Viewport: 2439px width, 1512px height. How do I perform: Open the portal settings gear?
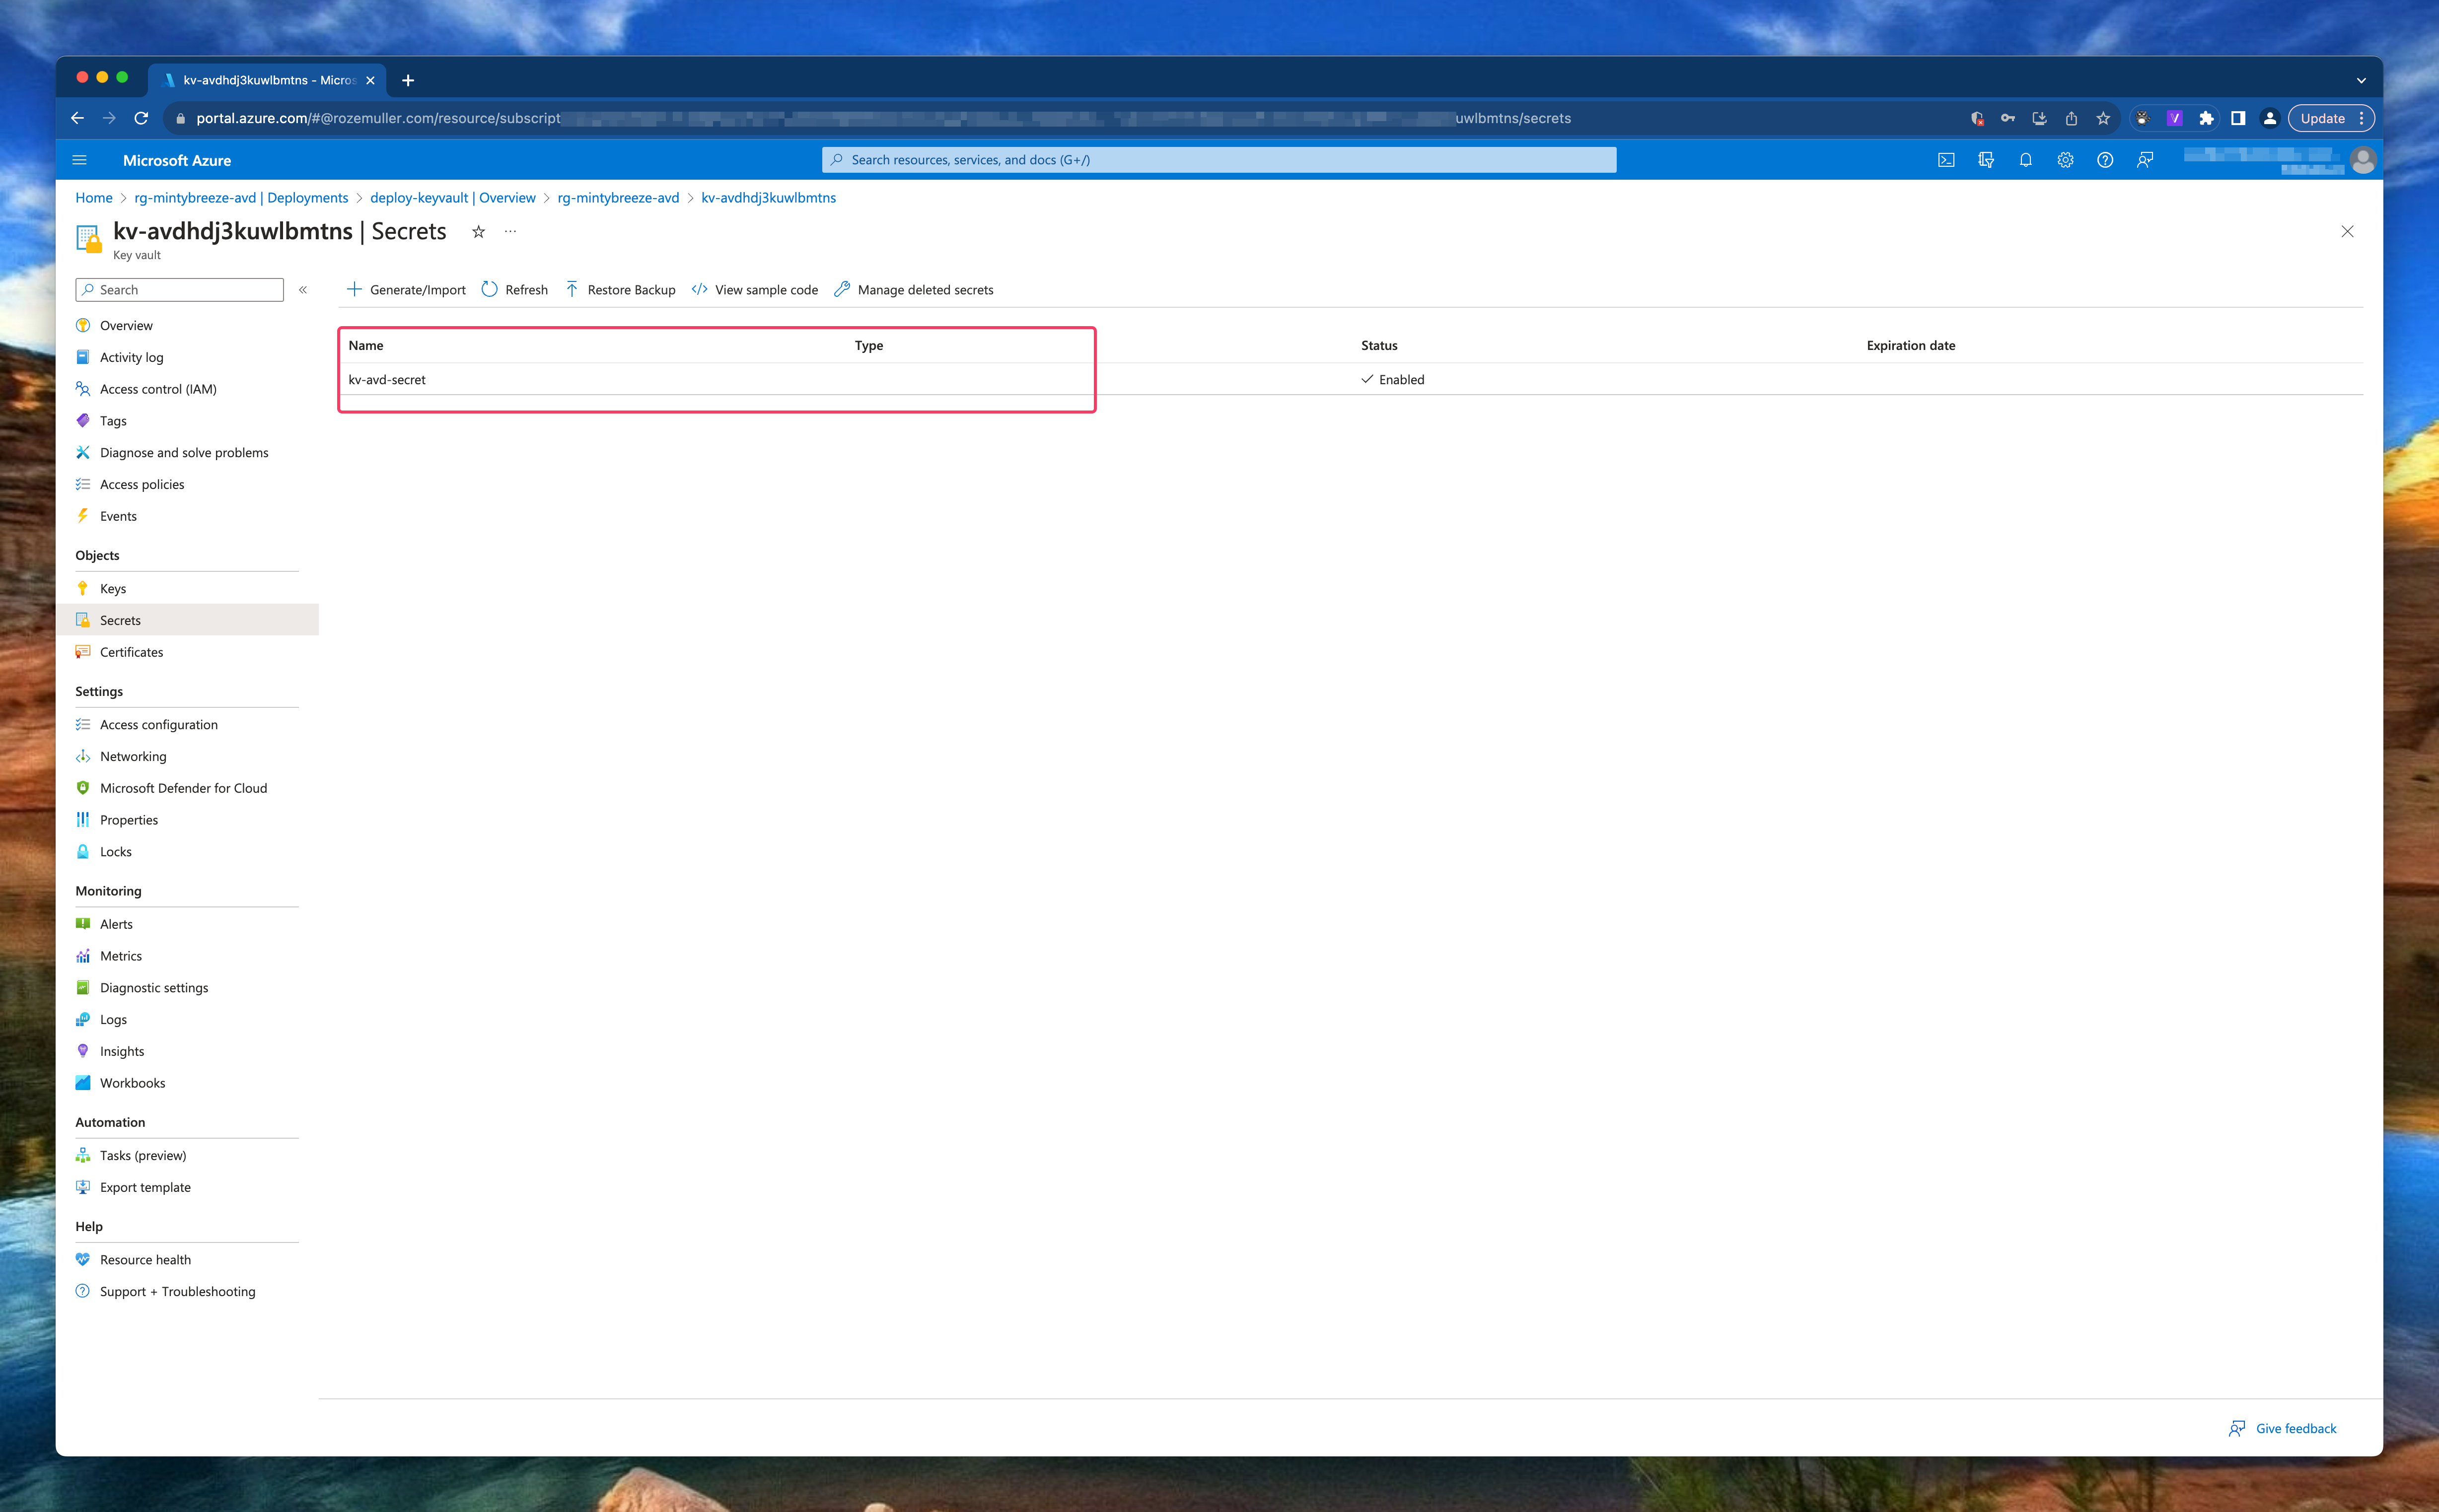point(2065,160)
